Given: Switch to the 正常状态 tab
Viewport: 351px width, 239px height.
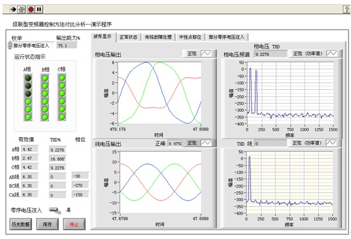Looking at the screenshot, I should coord(128,37).
